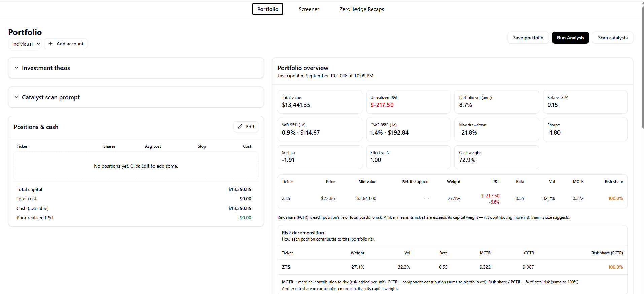
Task: Click the ZTS ticker in the overview table
Action: (286, 198)
